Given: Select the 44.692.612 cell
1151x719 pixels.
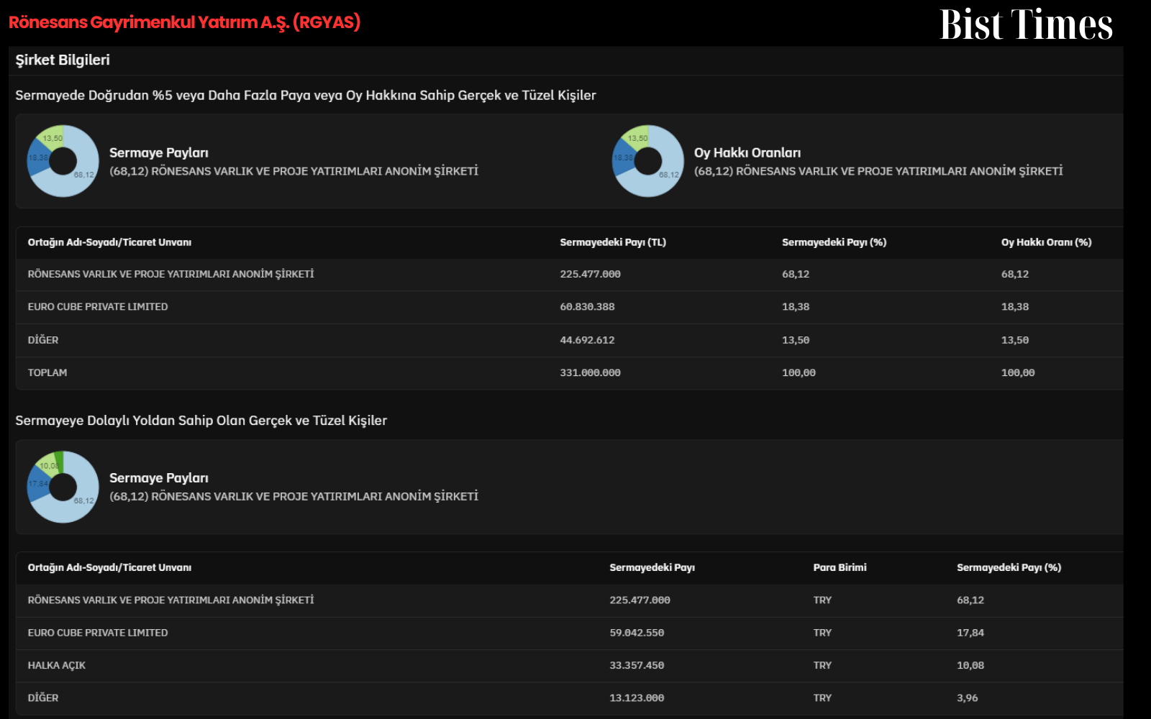Looking at the screenshot, I should point(587,340).
